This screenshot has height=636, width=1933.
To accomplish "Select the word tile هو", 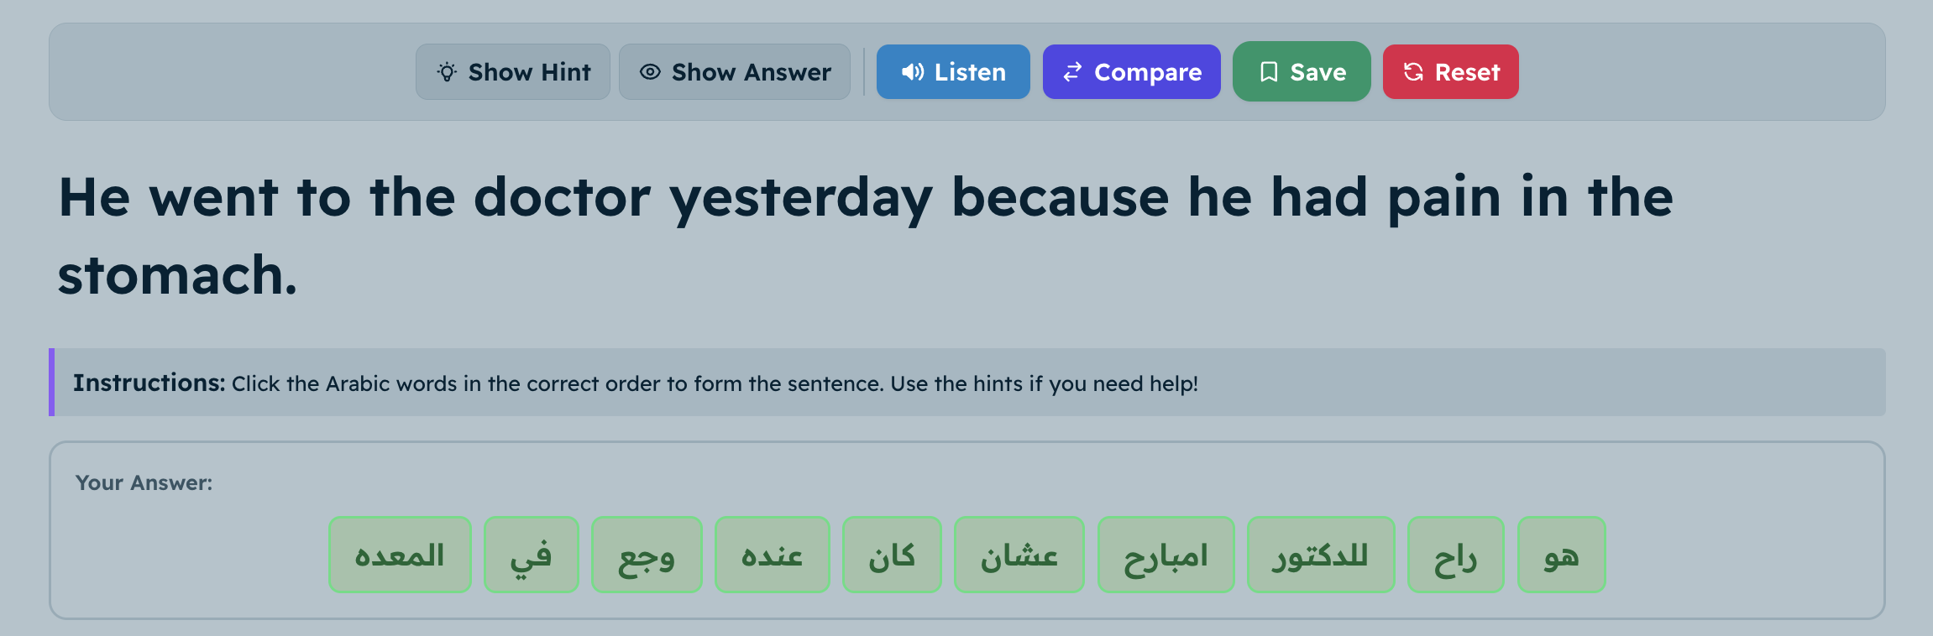I will point(1561,555).
